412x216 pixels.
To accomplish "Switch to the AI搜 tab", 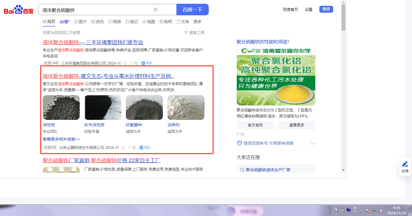I will pos(65,22).
